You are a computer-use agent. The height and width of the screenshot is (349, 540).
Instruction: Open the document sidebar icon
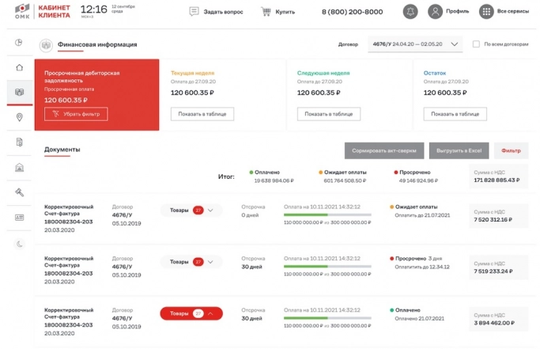pyautogui.click(x=19, y=142)
